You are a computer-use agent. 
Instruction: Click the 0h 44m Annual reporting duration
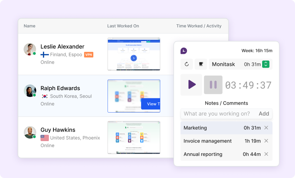coord(252,154)
